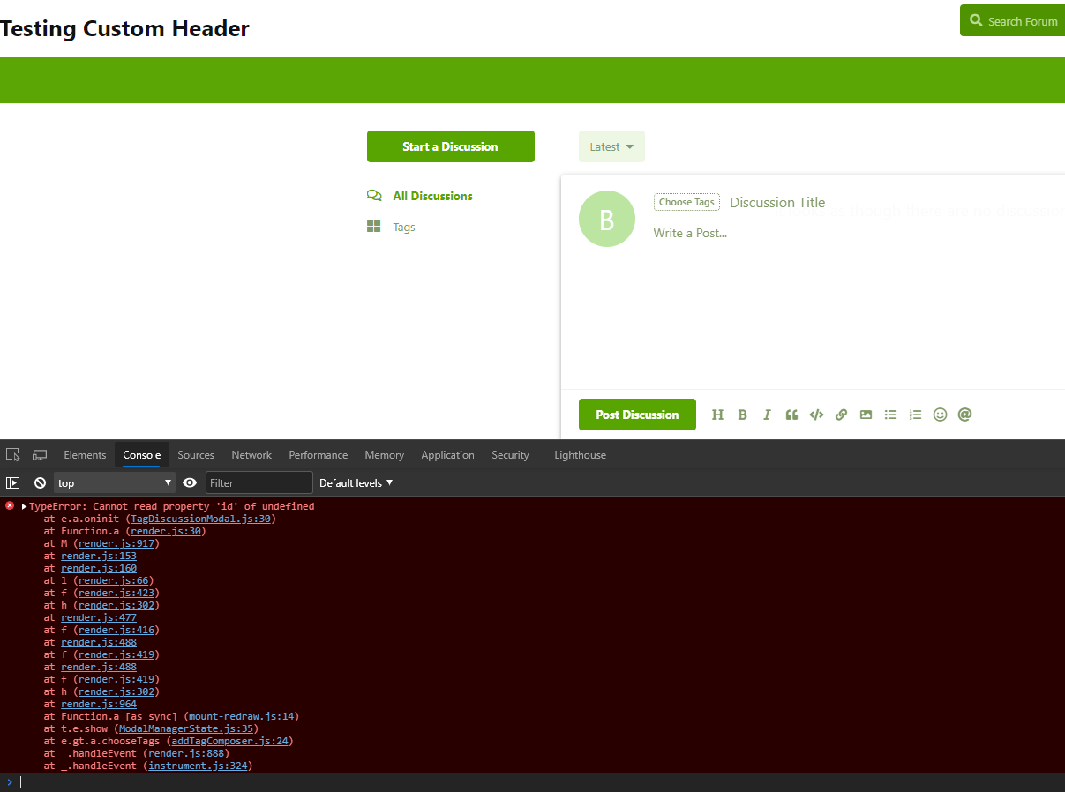Click the bulleted list icon
This screenshot has width=1065, height=792.
point(890,414)
